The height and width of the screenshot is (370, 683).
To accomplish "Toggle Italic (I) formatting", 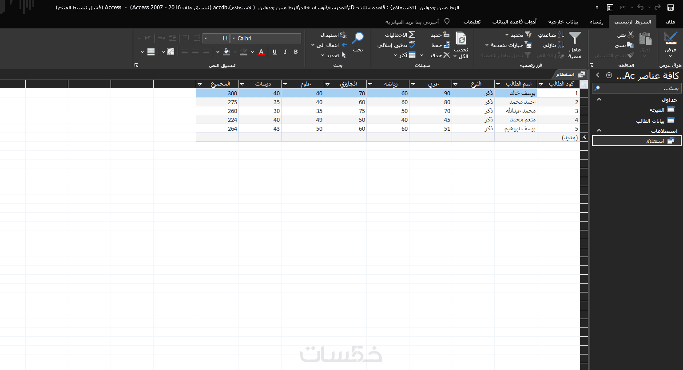I will coord(285,52).
